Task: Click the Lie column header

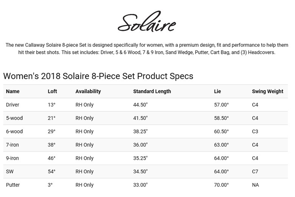Action: (217, 91)
